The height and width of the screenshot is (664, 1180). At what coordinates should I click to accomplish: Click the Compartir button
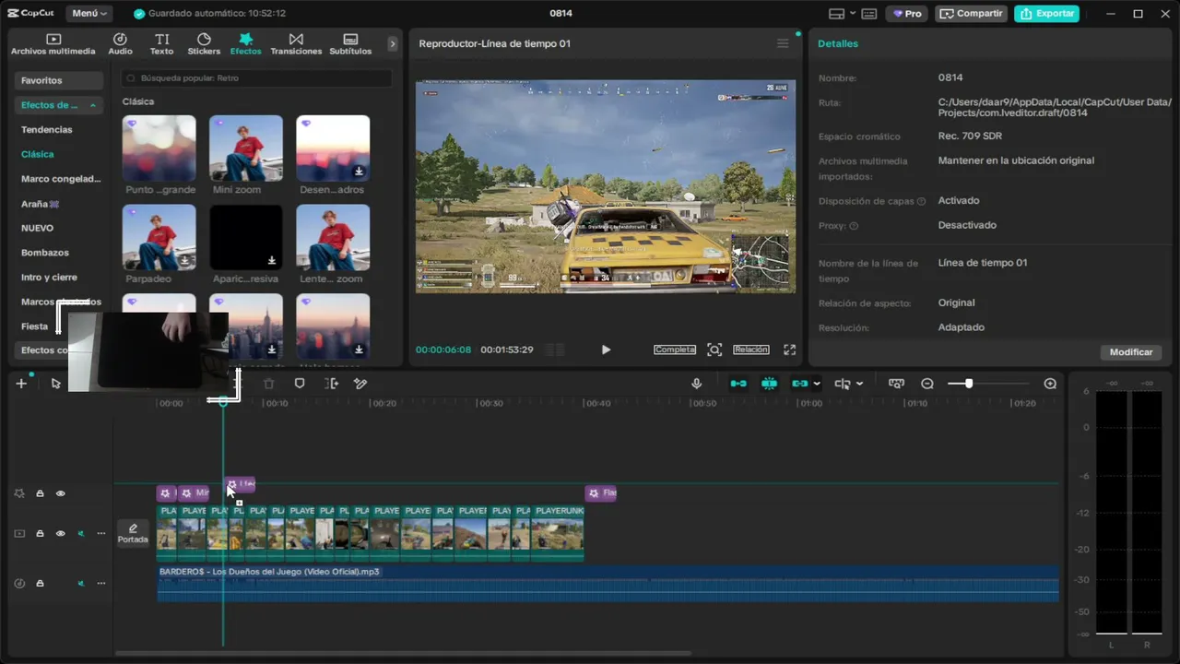pyautogui.click(x=972, y=14)
